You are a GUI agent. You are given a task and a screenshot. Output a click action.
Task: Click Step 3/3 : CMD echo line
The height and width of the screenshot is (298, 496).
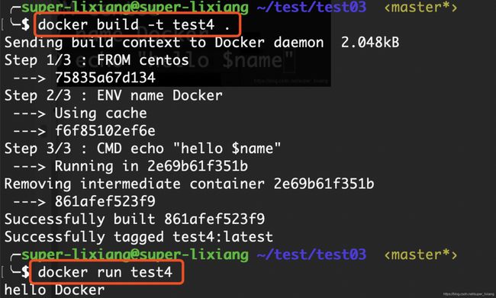(143, 149)
